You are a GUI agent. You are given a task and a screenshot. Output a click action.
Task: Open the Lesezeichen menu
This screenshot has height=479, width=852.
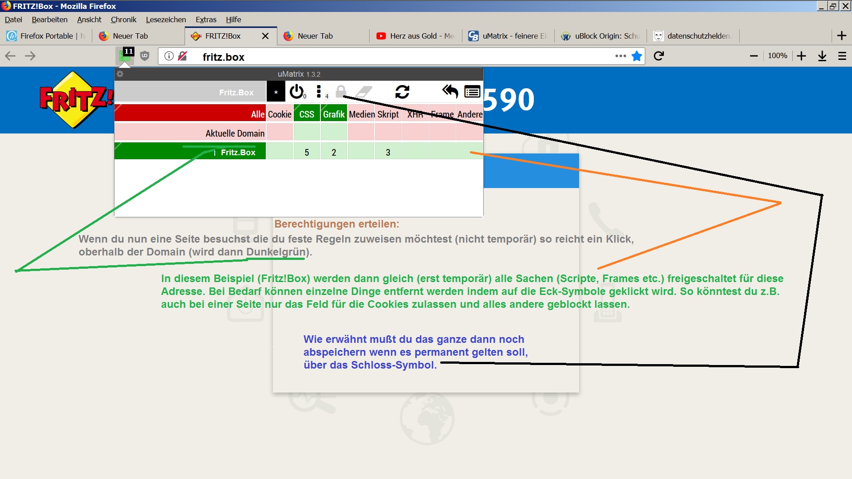click(x=166, y=20)
